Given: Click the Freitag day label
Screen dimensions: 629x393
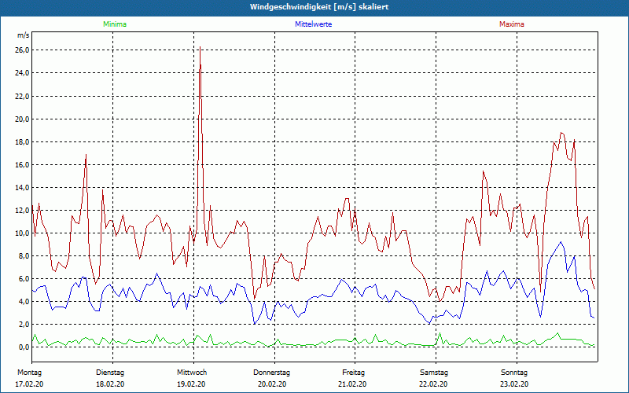Looking at the screenshot, I should pyautogui.click(x=353, y=373).
